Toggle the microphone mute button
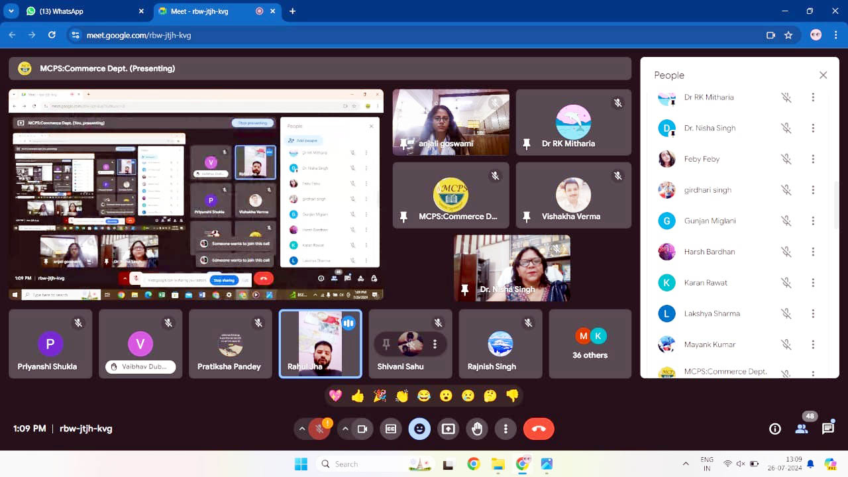 pos(320,429)
